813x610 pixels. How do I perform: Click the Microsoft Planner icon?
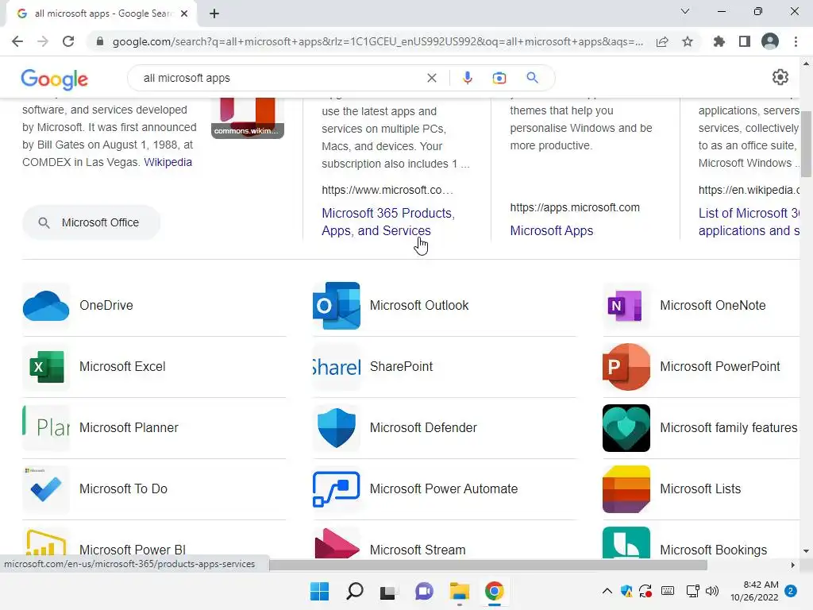pyautogui.click(x=46, y=428)
